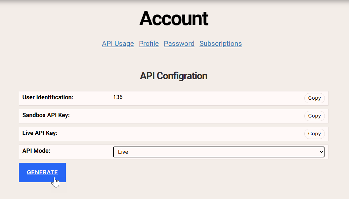Click the Account page heading
This screenshot has width=349, height=199.
[173, 18]
